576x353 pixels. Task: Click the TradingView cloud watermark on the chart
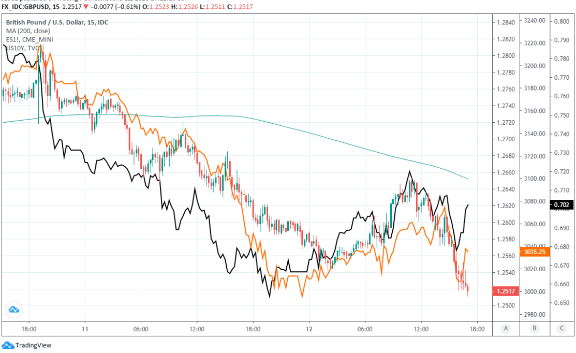14,309
